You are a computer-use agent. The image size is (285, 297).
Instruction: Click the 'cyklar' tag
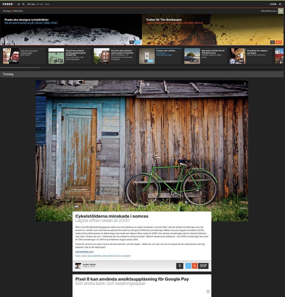tap(84, 256)
